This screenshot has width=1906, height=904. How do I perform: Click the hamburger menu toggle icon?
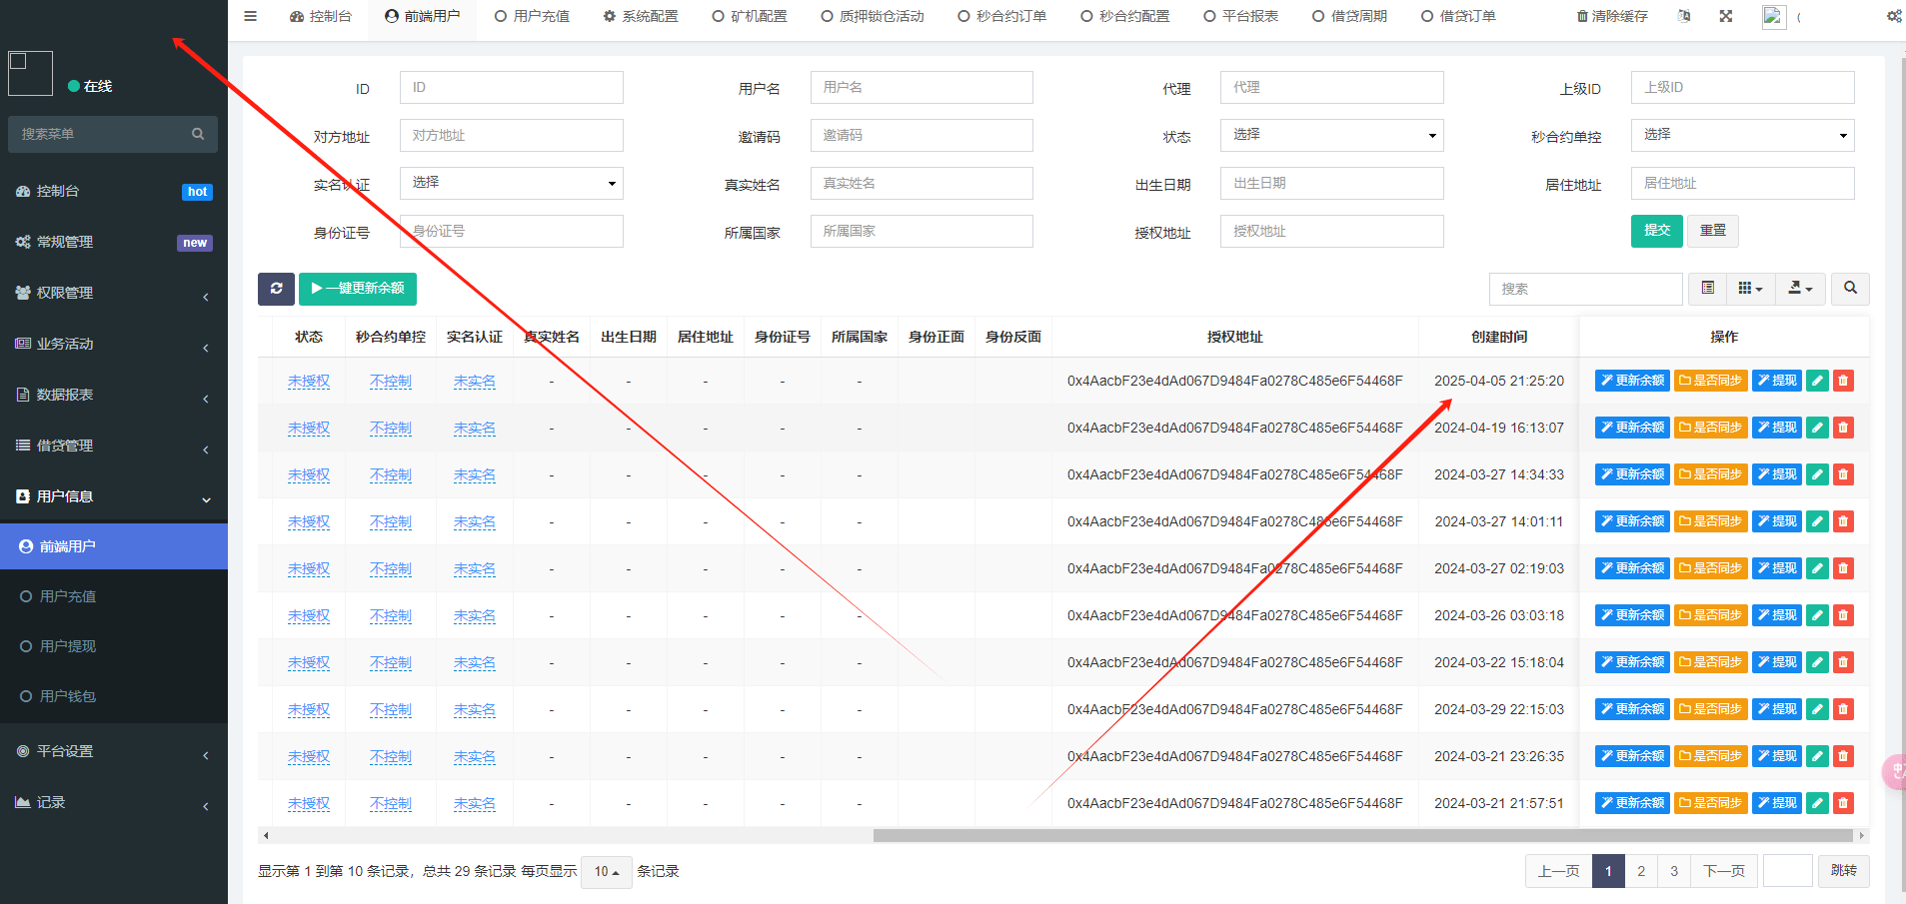pos(250,16)
